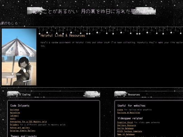Click the Helpful Links & Resources heading
The image size is (183, 137).
click(x=63, y=36)
